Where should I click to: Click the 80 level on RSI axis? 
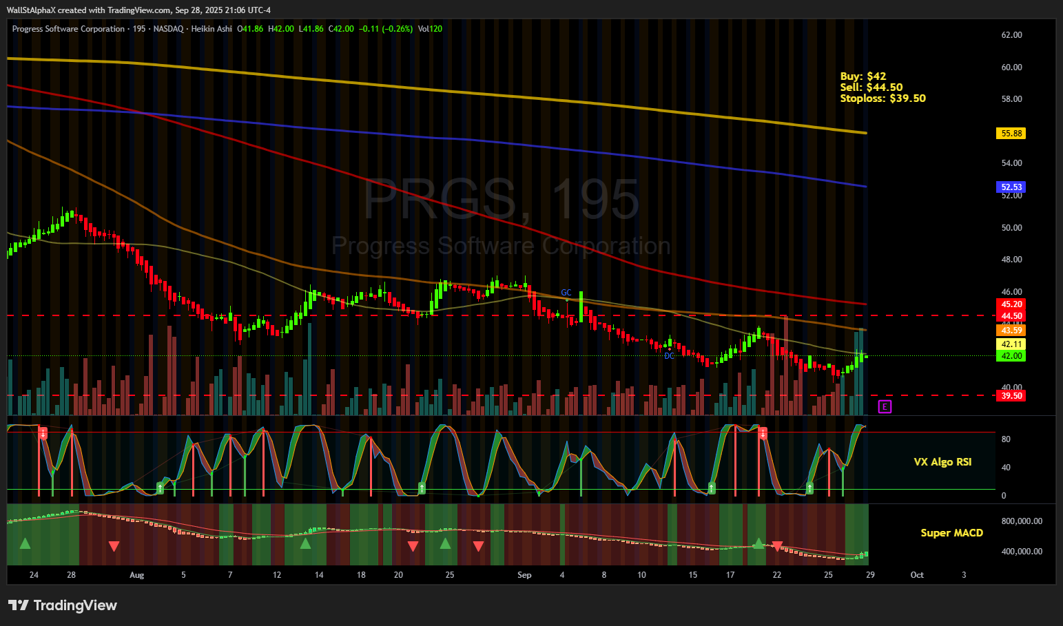pyautogui.click(x=1006, y=439)
